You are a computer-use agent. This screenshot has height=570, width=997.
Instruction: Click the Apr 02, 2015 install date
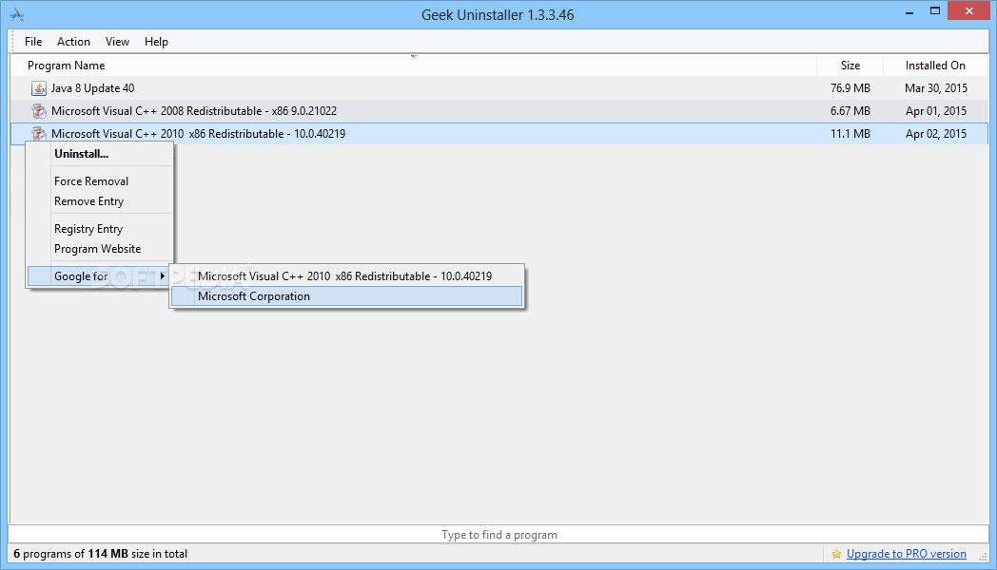pos(936,134)
